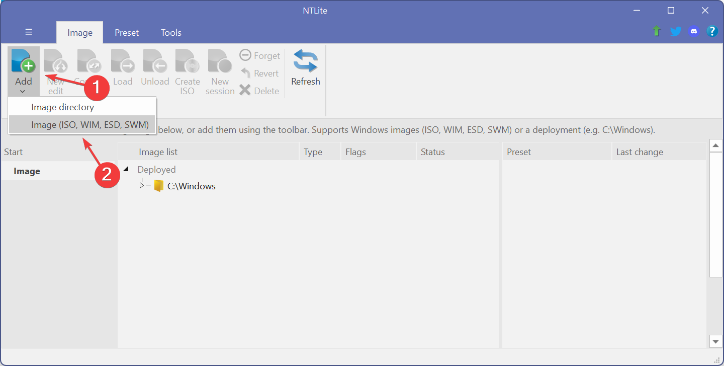This screenshot has height=366, width=724.
Task: Click the Load image toolbar icon
Action: tap(123, 67)
